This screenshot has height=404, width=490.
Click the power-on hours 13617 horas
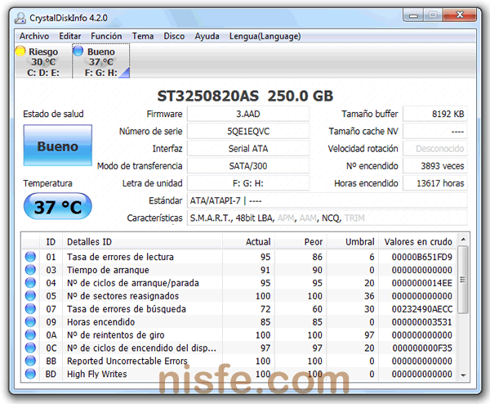435,183
